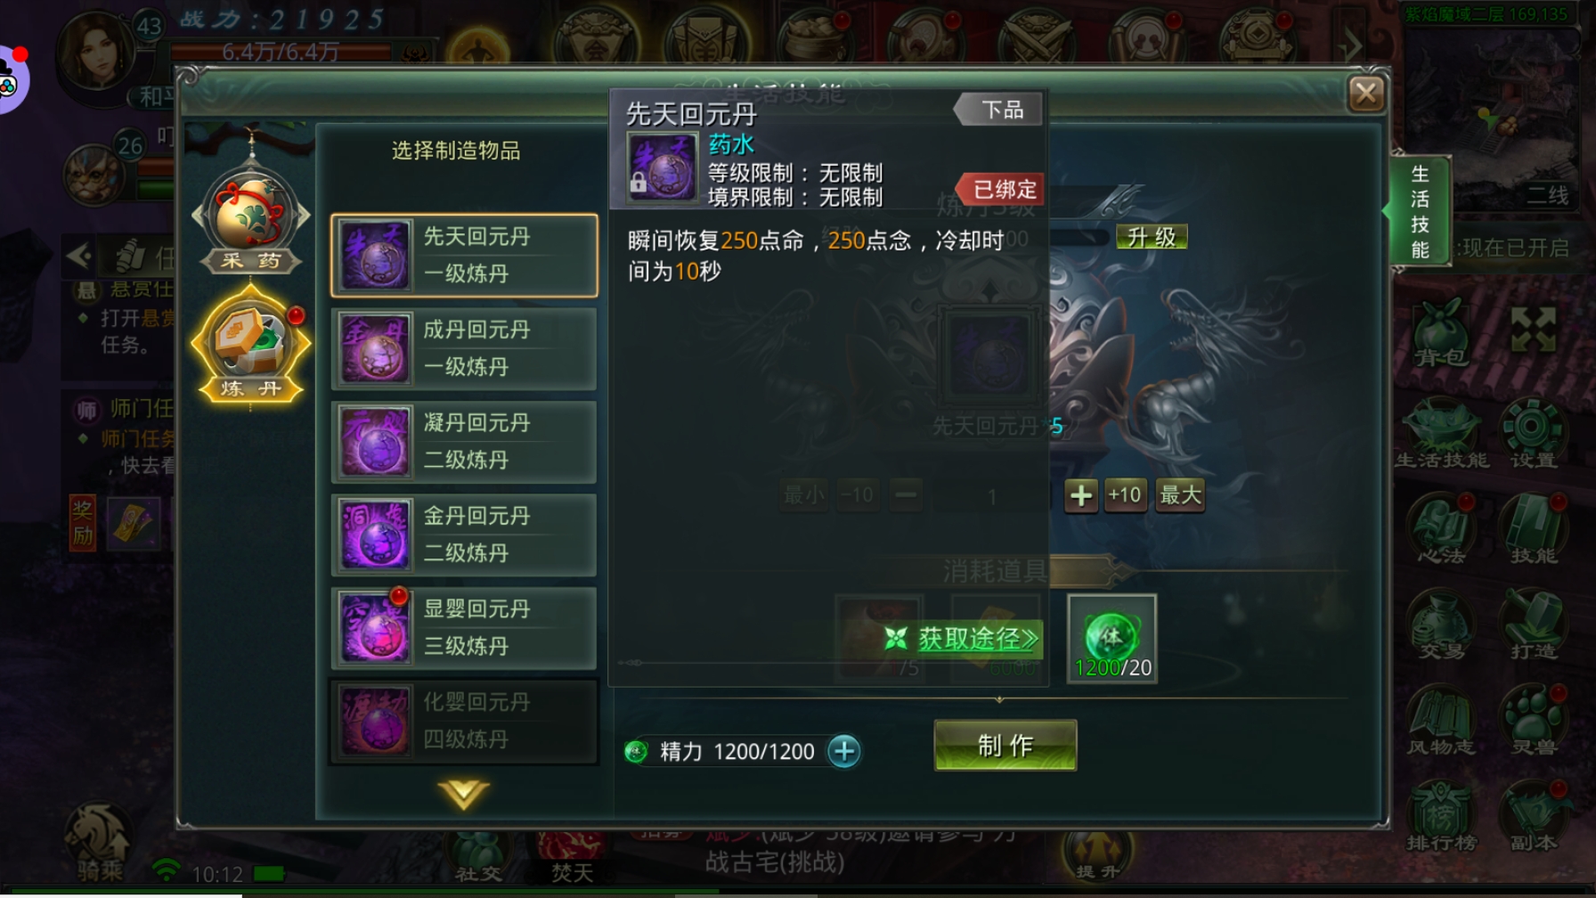
Task: Select 成丹回元丹 recipe in the list
Action: (463, 348)
